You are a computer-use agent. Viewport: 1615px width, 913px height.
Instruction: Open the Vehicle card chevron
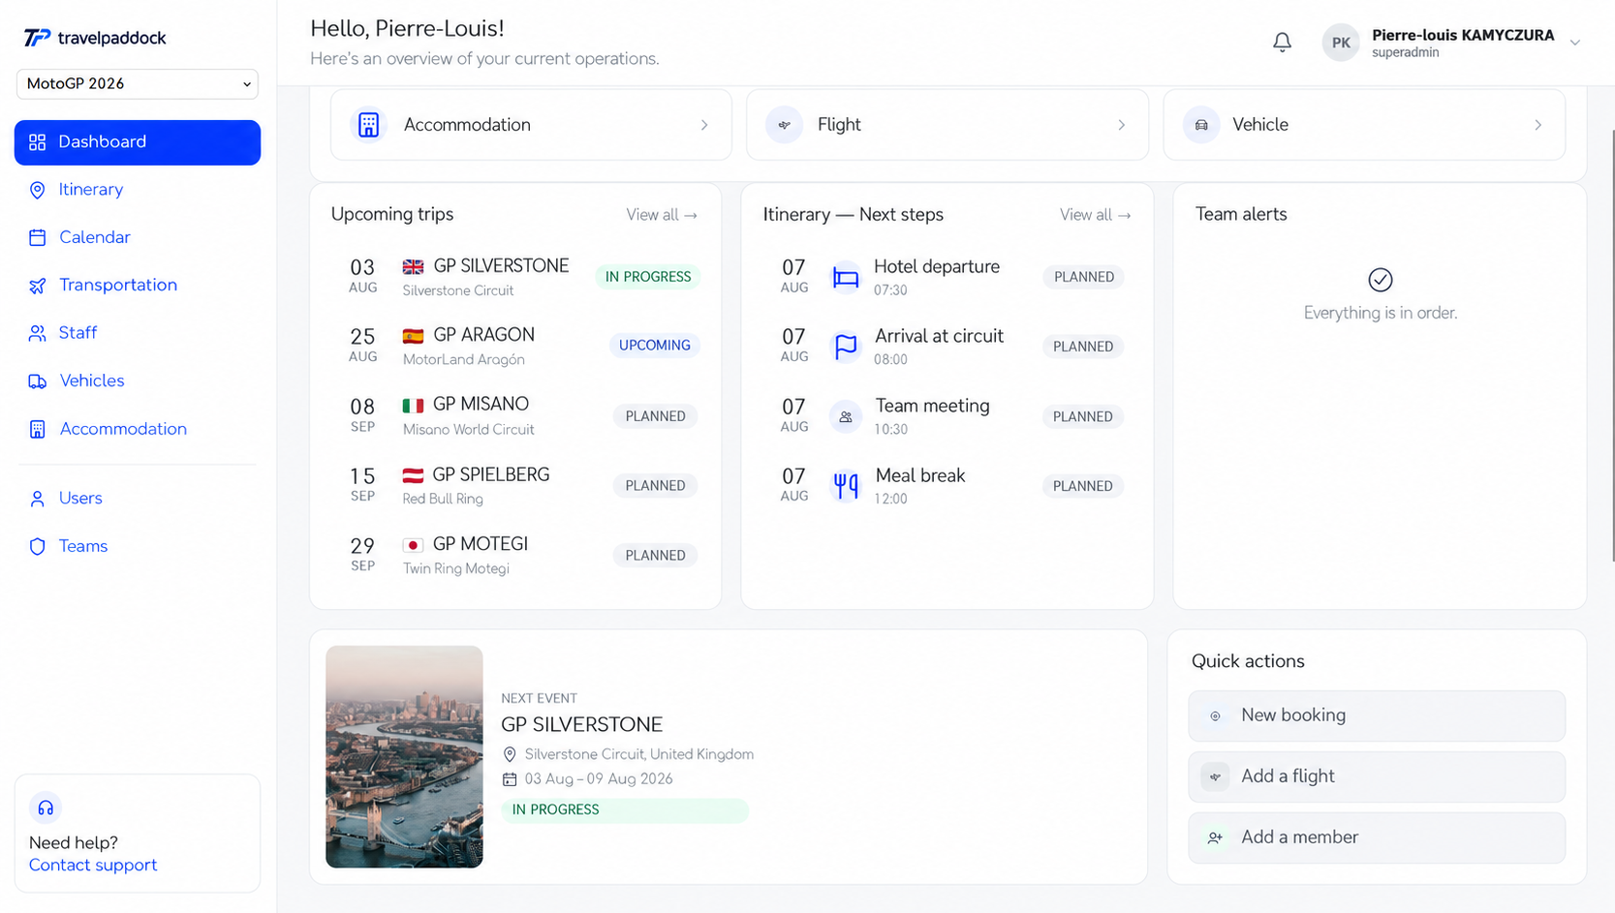pyautogui.click(x=1537, y=125)
